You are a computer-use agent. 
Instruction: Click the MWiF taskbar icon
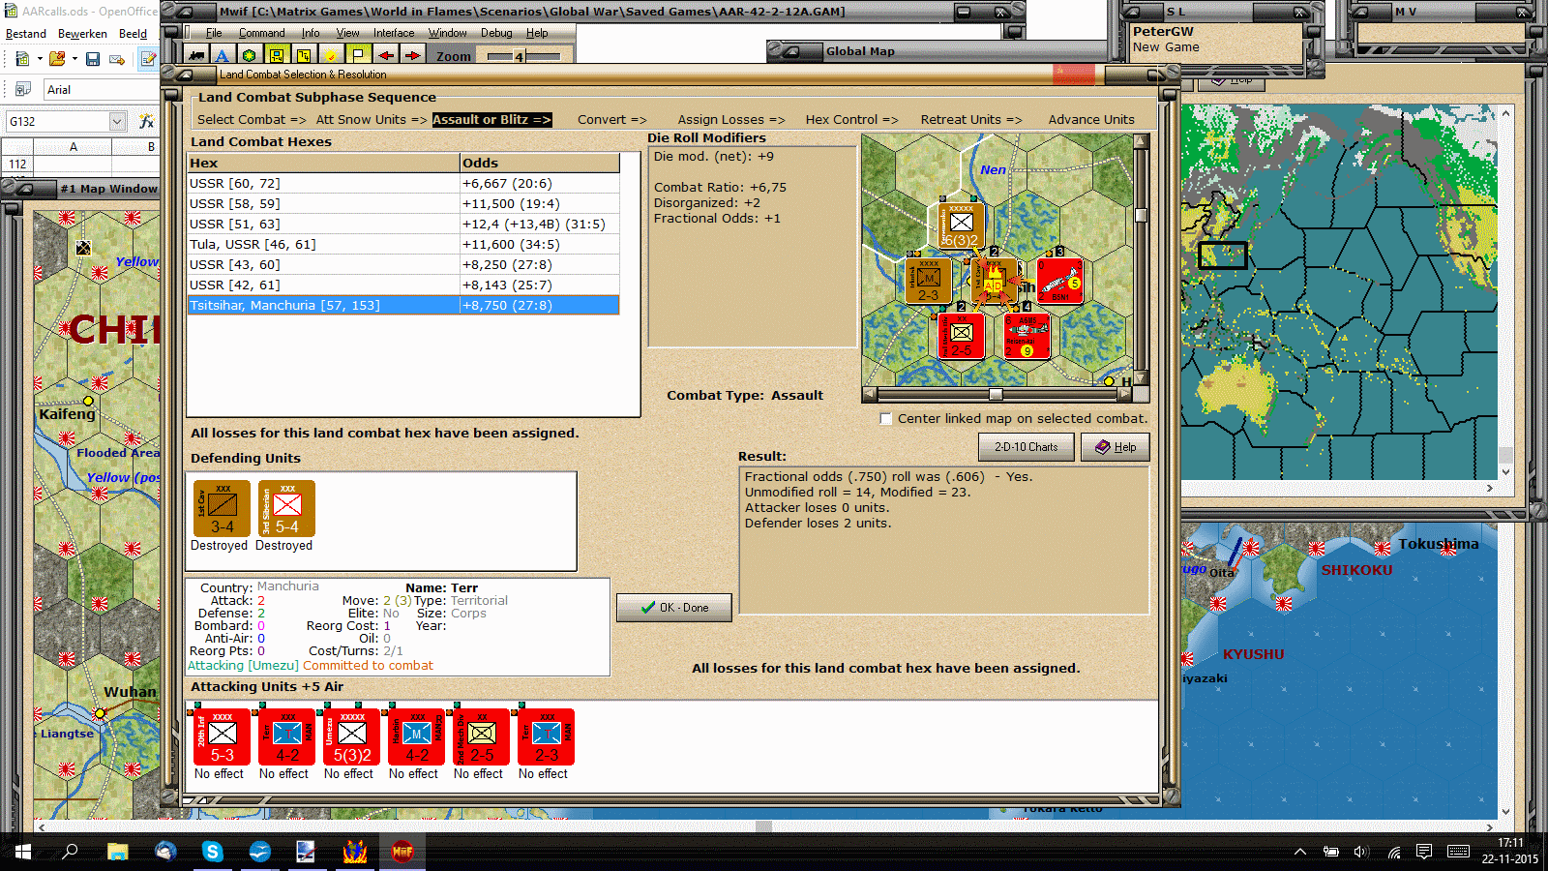pos(402,852)
